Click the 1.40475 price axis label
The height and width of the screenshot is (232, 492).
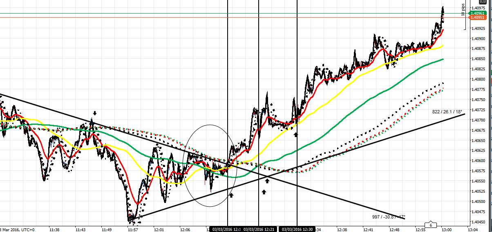click(478, 212)
